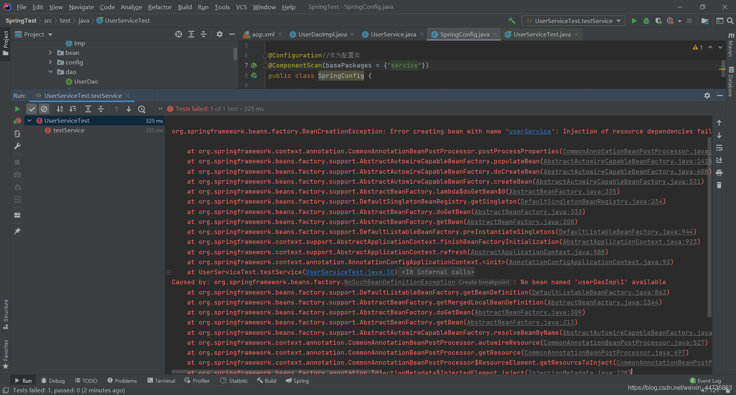
Task: Collapse all in Project panel
Action: pyautogui.click(x=204, y=34)
